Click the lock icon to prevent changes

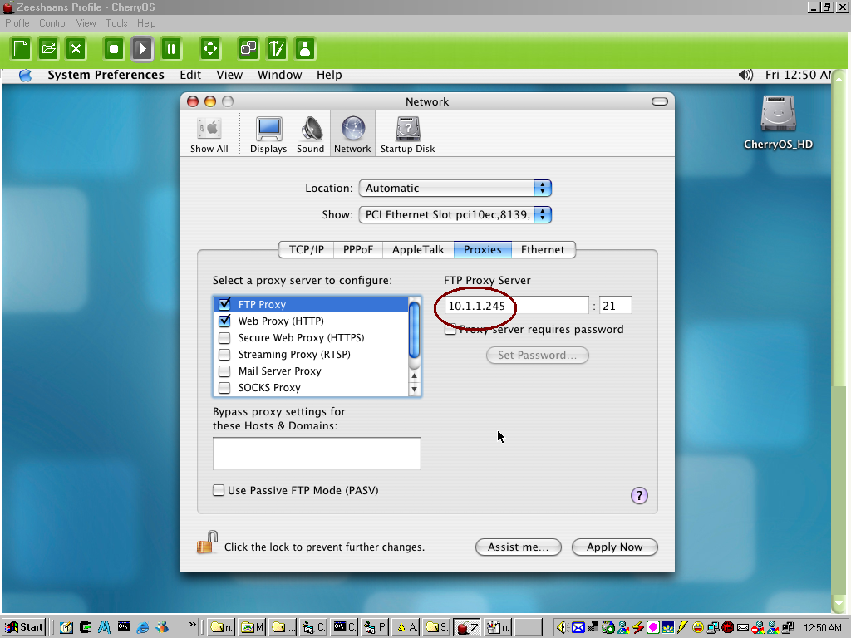click(207, 542)
